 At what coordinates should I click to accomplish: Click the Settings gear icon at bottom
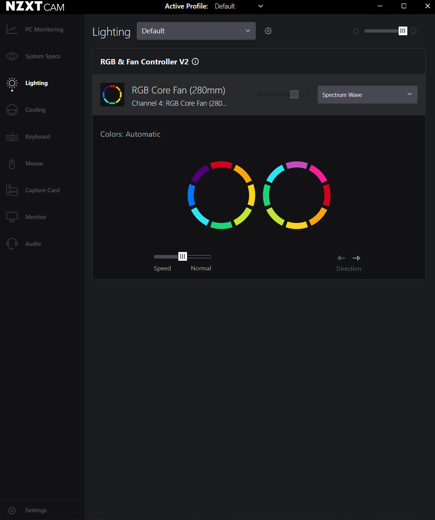[12, 511]
